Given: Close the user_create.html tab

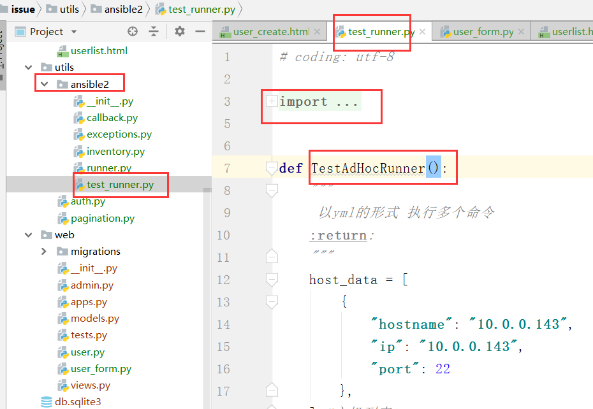Looking at the screenshot, I should 317,32.
